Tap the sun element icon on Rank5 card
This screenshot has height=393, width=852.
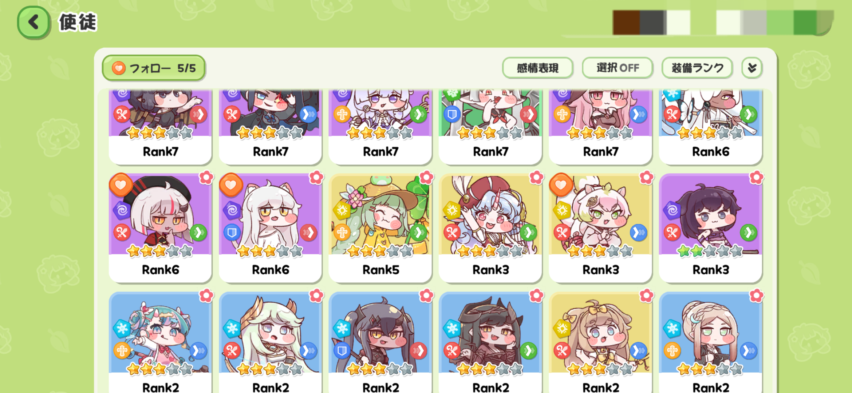coord(342,210)
